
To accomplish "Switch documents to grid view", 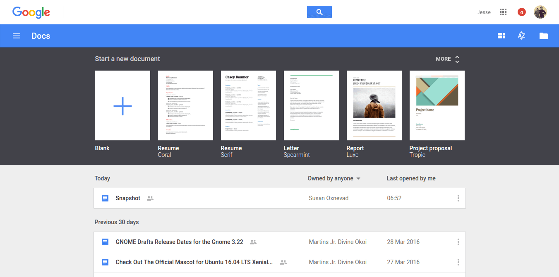I will click(x=501, y=36).
